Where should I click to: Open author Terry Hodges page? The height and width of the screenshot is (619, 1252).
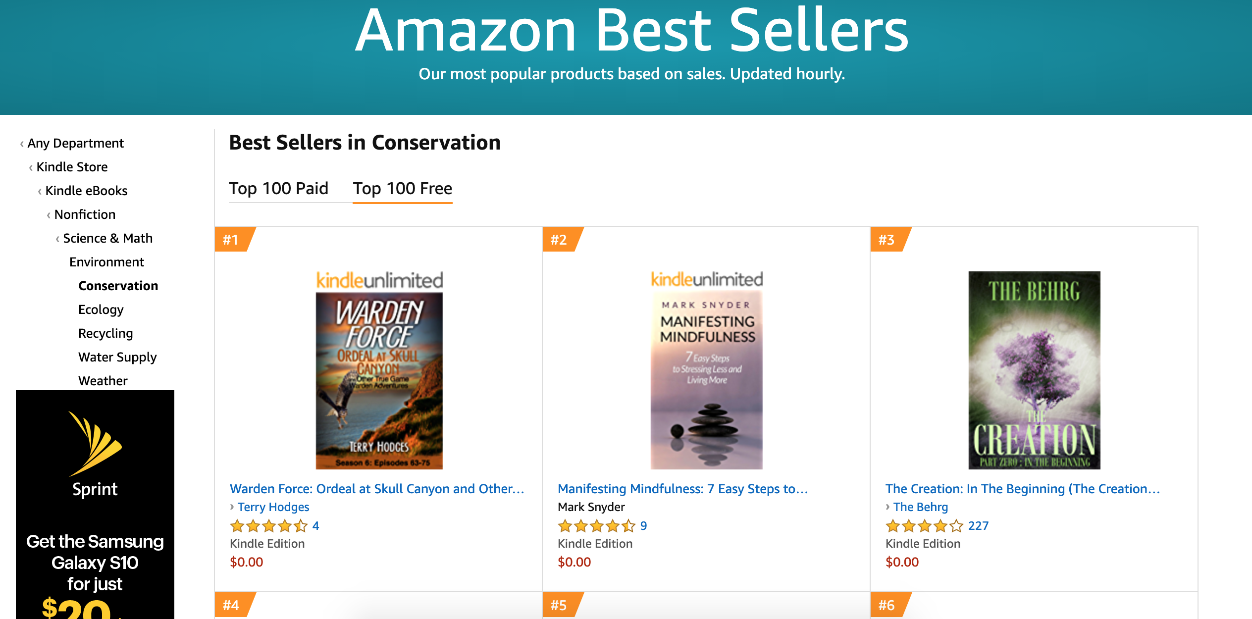pos(273,507)
